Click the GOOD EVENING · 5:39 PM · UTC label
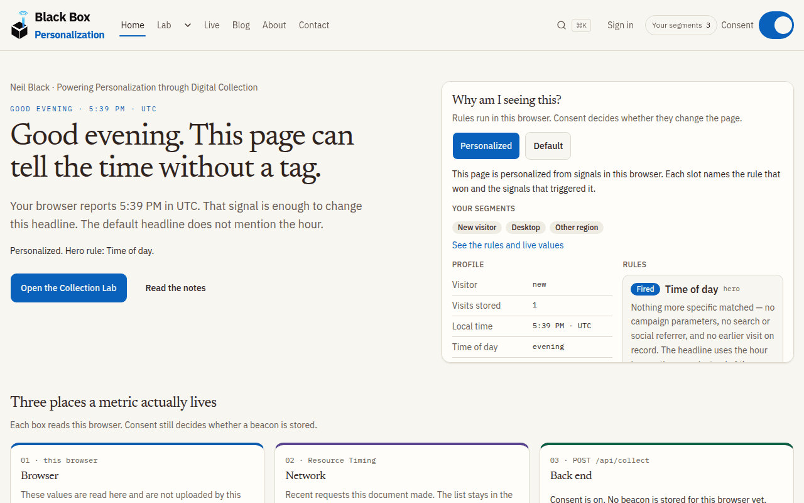Image resolution: width=804 pixels, height=503 pixels. (x=84, y=109)
